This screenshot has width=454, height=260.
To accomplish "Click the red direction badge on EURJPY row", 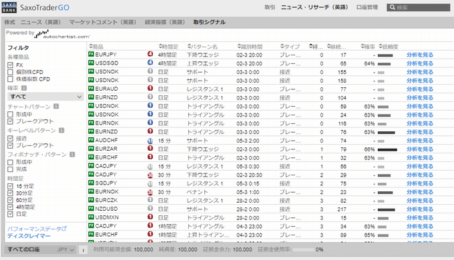I will 150,54.
